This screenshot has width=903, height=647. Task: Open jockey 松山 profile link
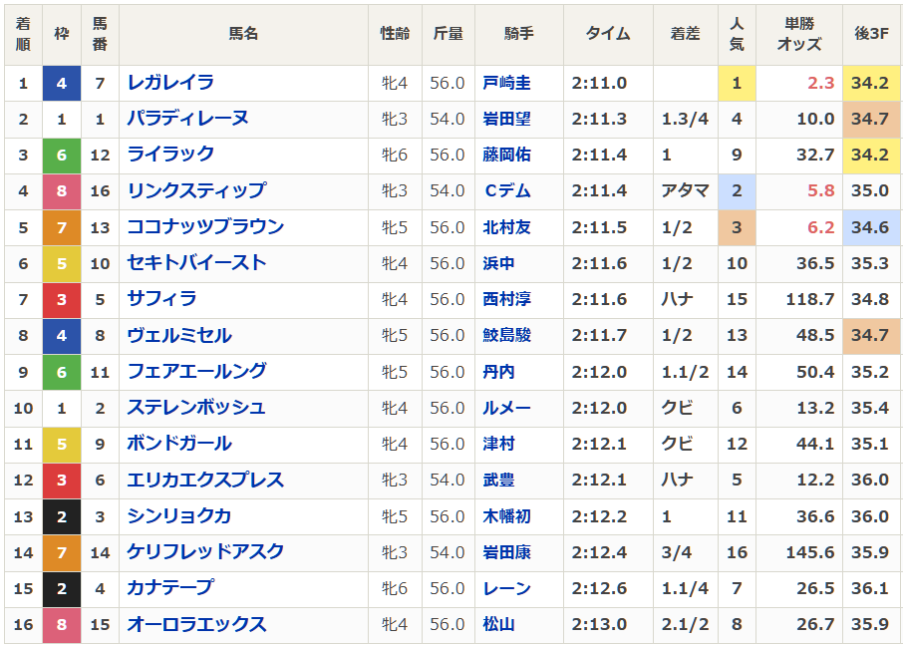tap(498, 624)
